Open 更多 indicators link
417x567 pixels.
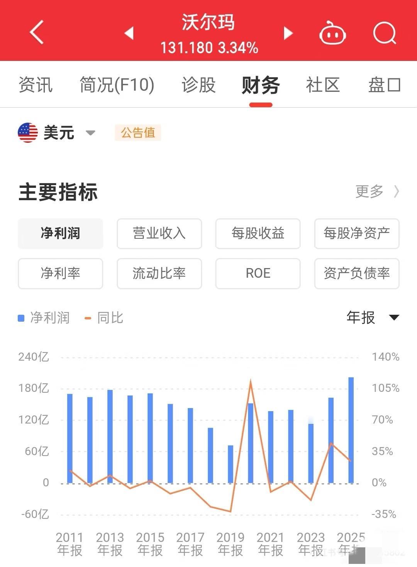377,191
